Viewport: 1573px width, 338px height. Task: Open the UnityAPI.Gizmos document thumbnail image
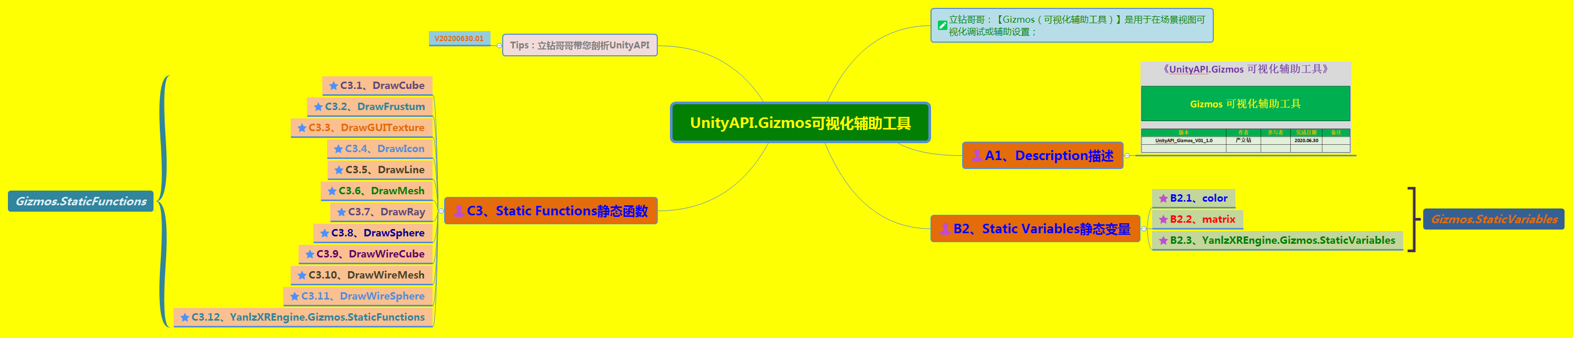pos(1246,108)
